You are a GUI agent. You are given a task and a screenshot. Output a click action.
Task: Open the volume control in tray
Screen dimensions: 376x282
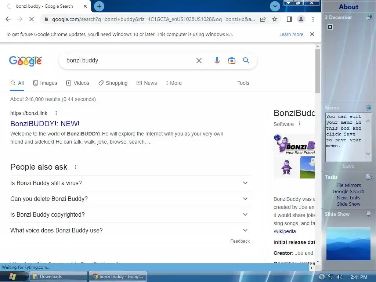[340, 277]
